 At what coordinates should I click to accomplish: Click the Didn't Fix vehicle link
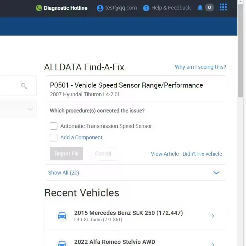[202, 154]
